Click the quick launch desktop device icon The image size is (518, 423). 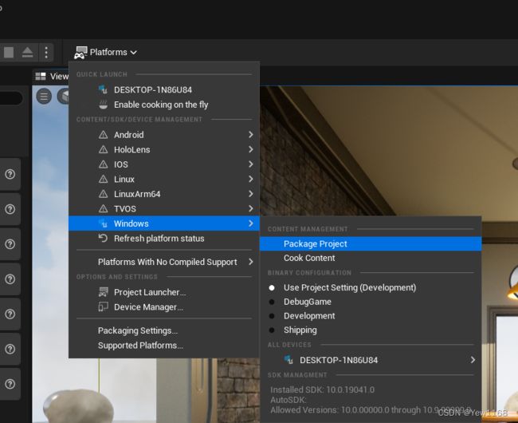103,89
